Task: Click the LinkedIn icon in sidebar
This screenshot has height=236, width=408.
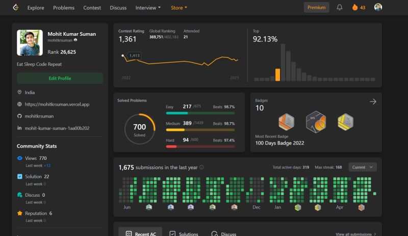Action: 19,128
